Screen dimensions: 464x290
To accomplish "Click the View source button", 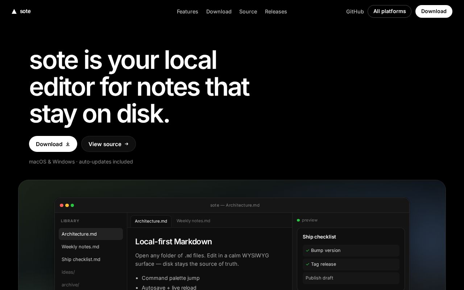I will 108,144.
